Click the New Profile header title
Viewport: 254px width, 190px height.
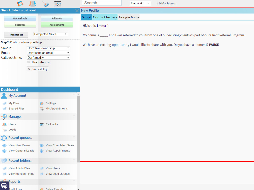coord(90,11)
